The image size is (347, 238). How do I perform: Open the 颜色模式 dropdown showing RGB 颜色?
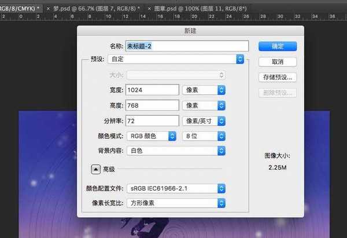(x=152, y=136)
